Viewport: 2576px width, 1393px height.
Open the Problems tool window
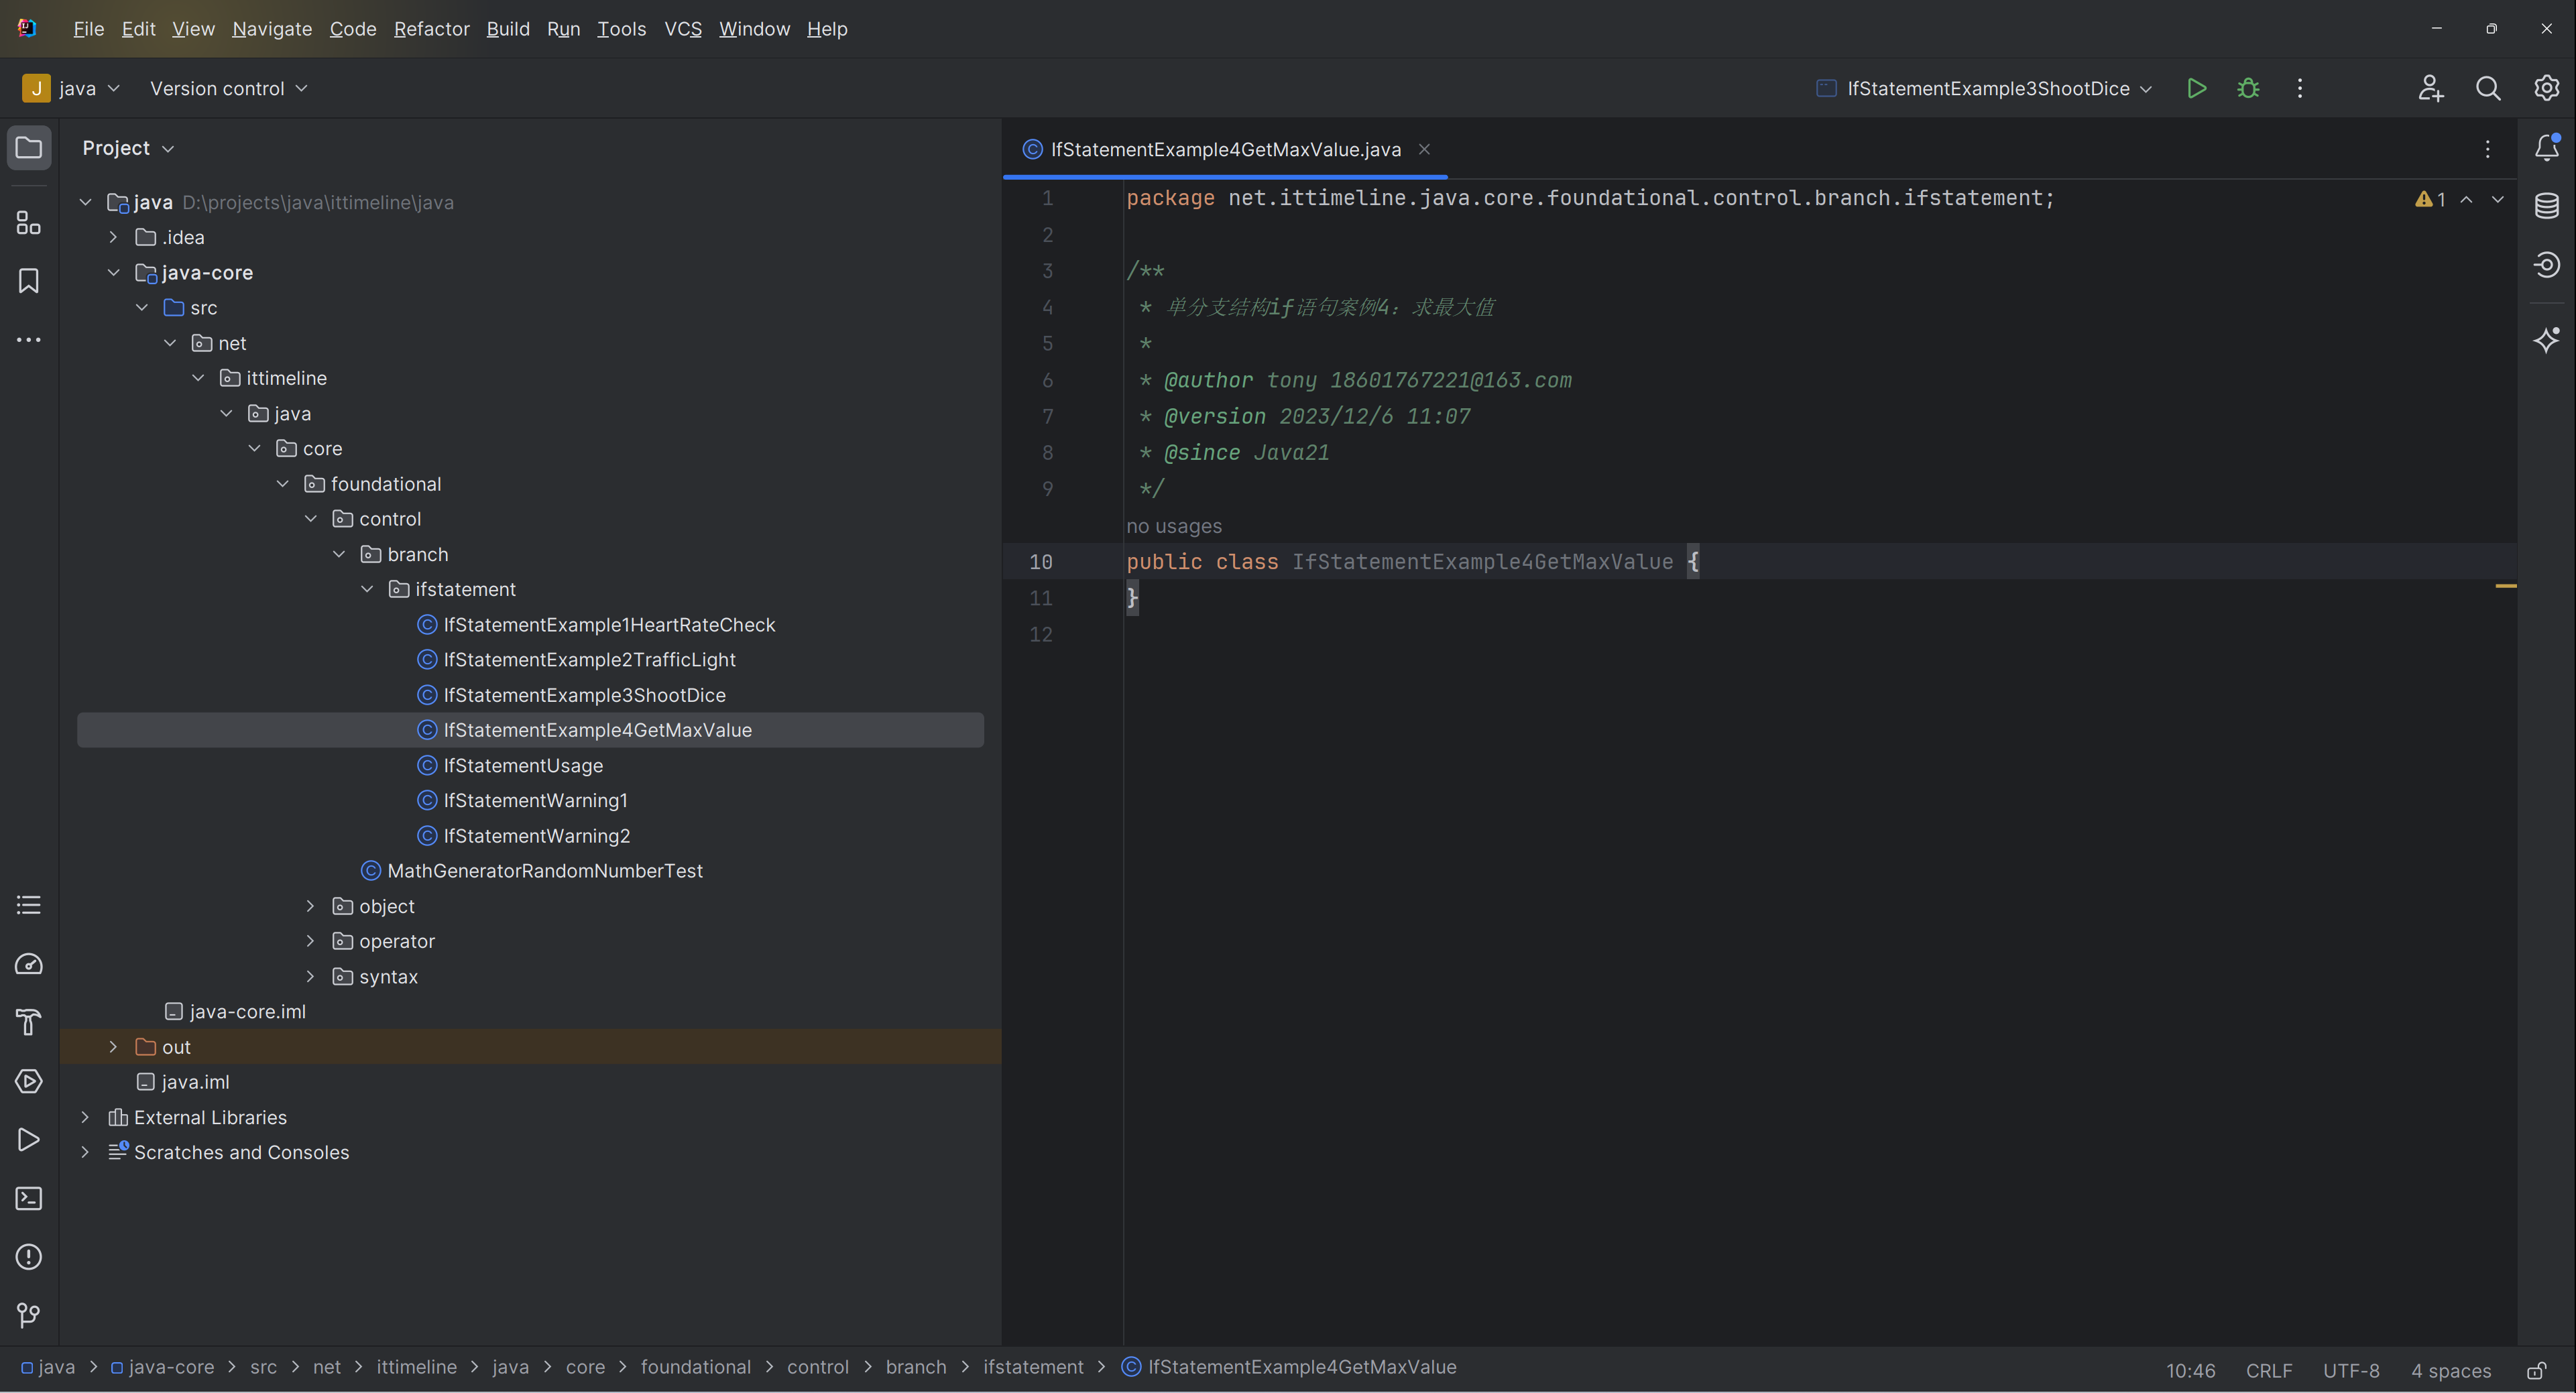pos(29,1257)
